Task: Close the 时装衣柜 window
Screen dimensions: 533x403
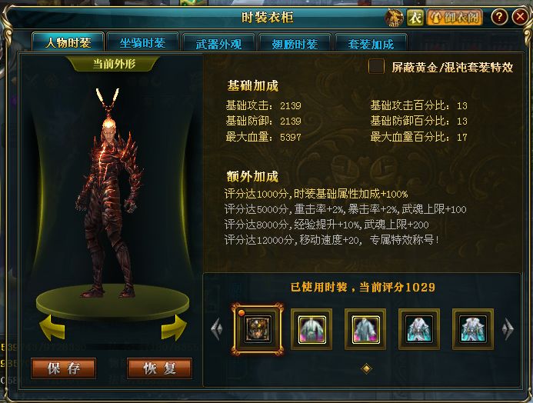Action: coord(520,17)
